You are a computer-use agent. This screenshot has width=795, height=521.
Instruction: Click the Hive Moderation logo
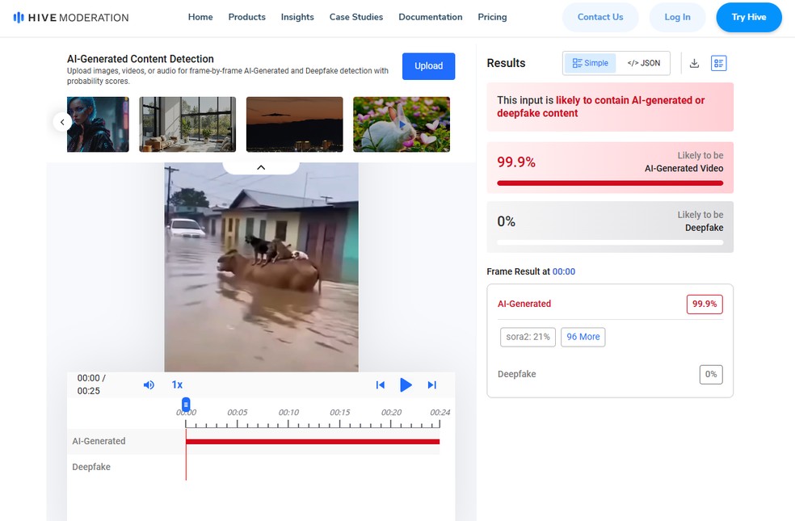click(x=71, y=17)
